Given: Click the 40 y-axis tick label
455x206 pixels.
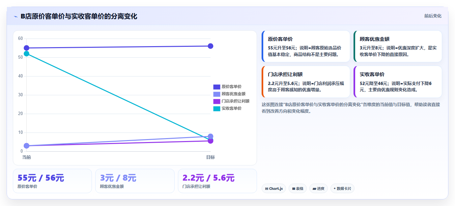Looking at the screenshot, I should point(20,76).
